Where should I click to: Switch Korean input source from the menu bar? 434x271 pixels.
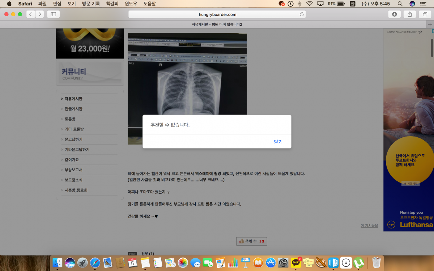coord(353,4)
